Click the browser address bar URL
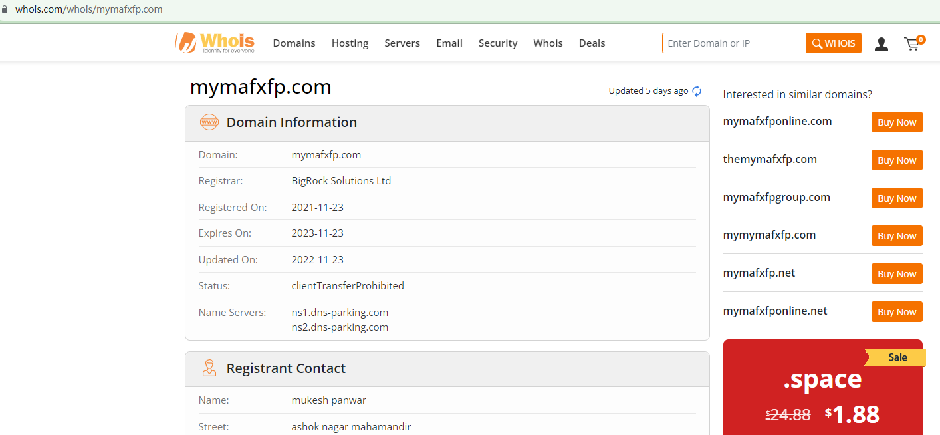This screenshot has width=940, height=435. click(88, 9)
